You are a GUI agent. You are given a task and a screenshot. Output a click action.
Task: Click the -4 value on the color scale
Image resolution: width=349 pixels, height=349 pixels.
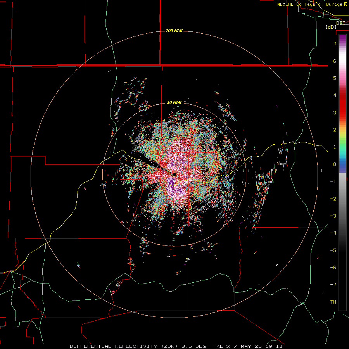[x=333, y=233]
